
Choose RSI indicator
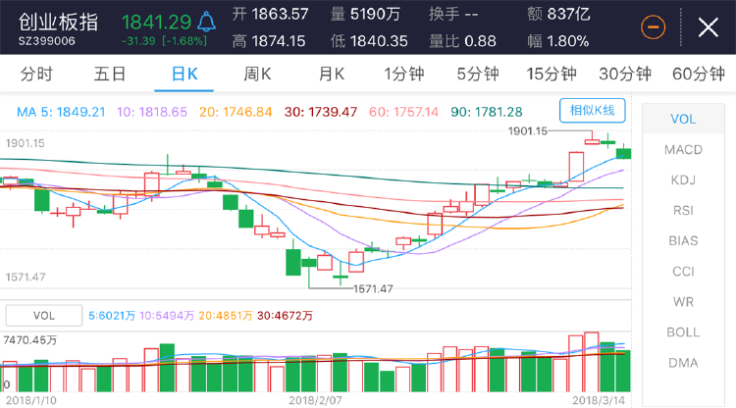tap(683, 211)
